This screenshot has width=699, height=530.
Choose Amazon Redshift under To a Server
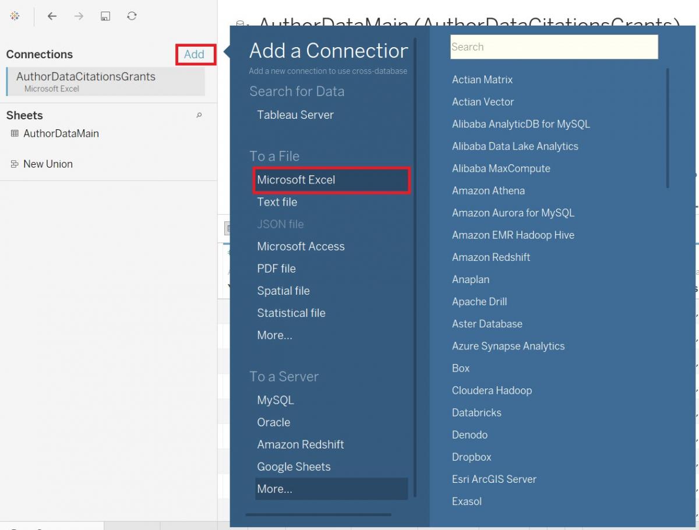pos(301,444)
